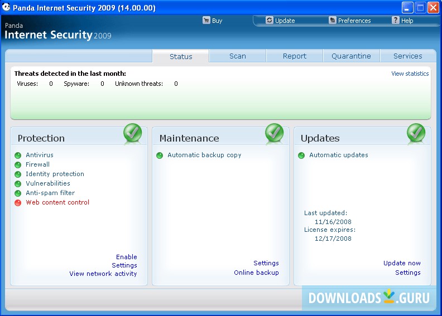Click View network activity link

click(x=103, y=274)
